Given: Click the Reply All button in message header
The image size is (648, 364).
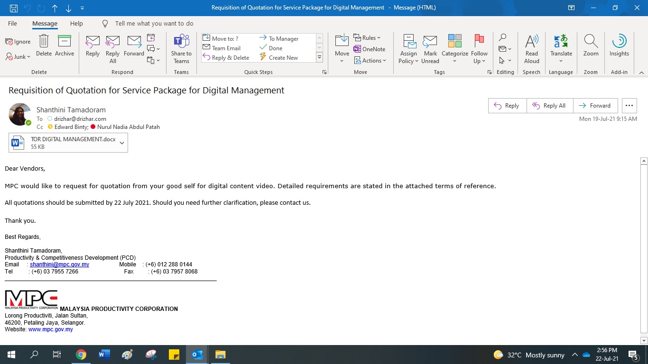Looking at the screenshot, I should coord(550,106).
